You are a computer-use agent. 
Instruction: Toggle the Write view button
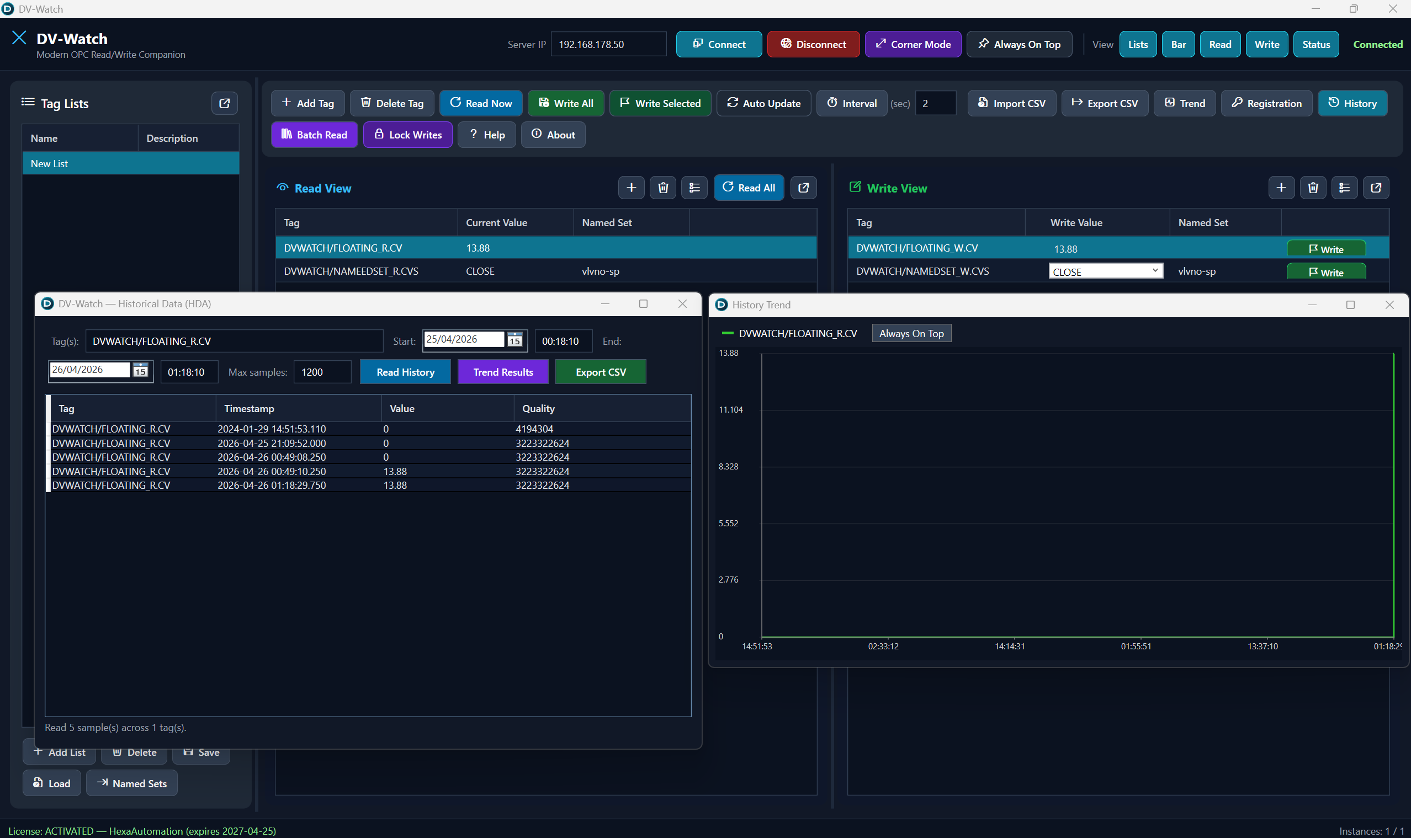(1266, 44)
